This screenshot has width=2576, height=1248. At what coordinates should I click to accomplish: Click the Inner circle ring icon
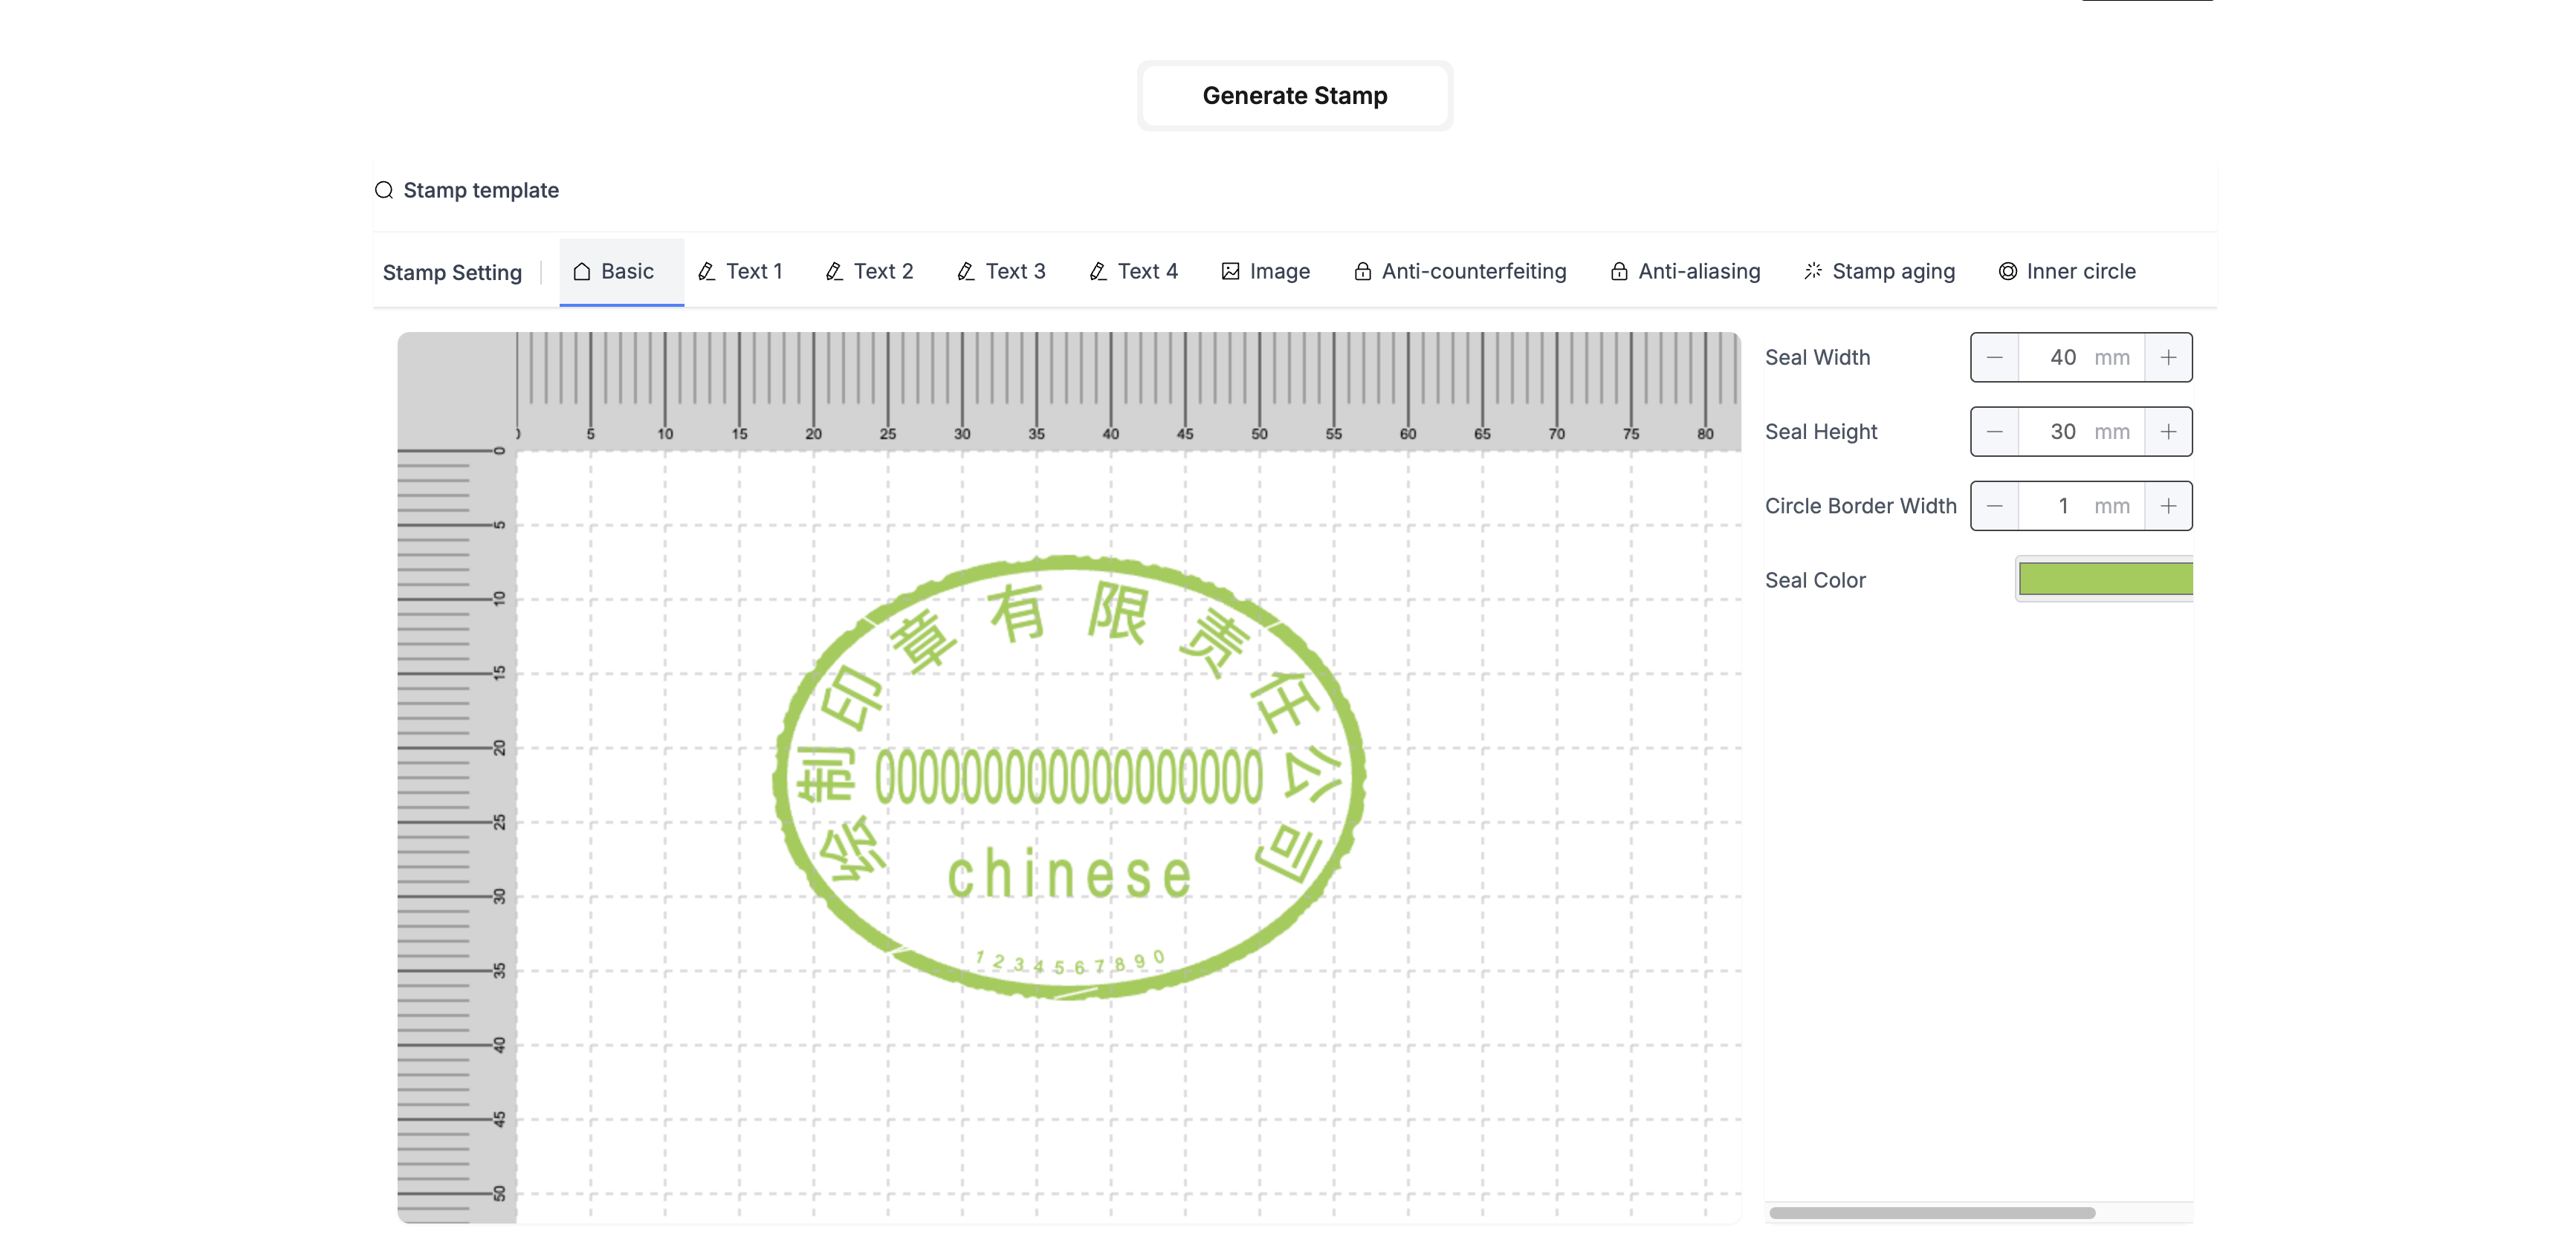pyautogui.click(x=2007, y=272)
